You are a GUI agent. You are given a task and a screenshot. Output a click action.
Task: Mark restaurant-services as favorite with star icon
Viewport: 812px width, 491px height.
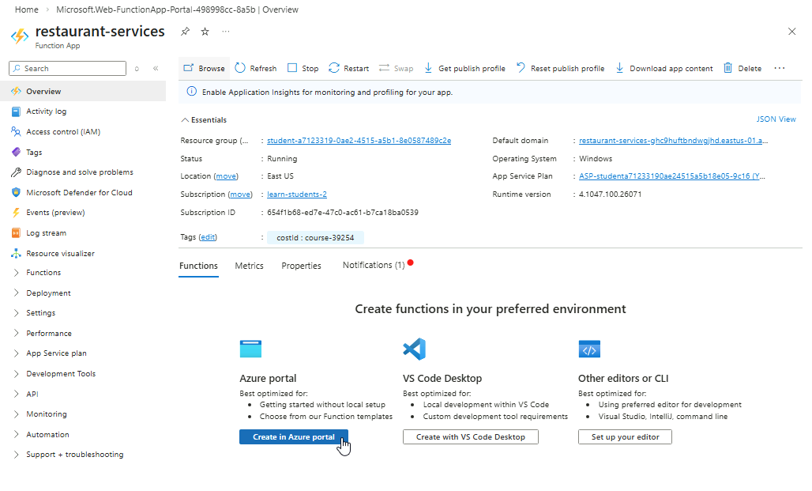(x=205, y=32)
